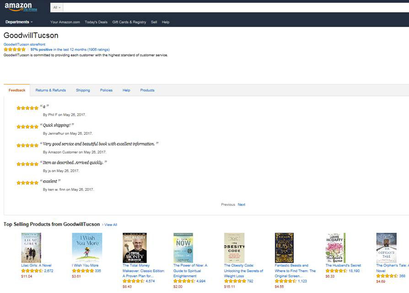Go to Your Amazon.com
The width and height of the screenshot is (409, 293).
(65, 22)
